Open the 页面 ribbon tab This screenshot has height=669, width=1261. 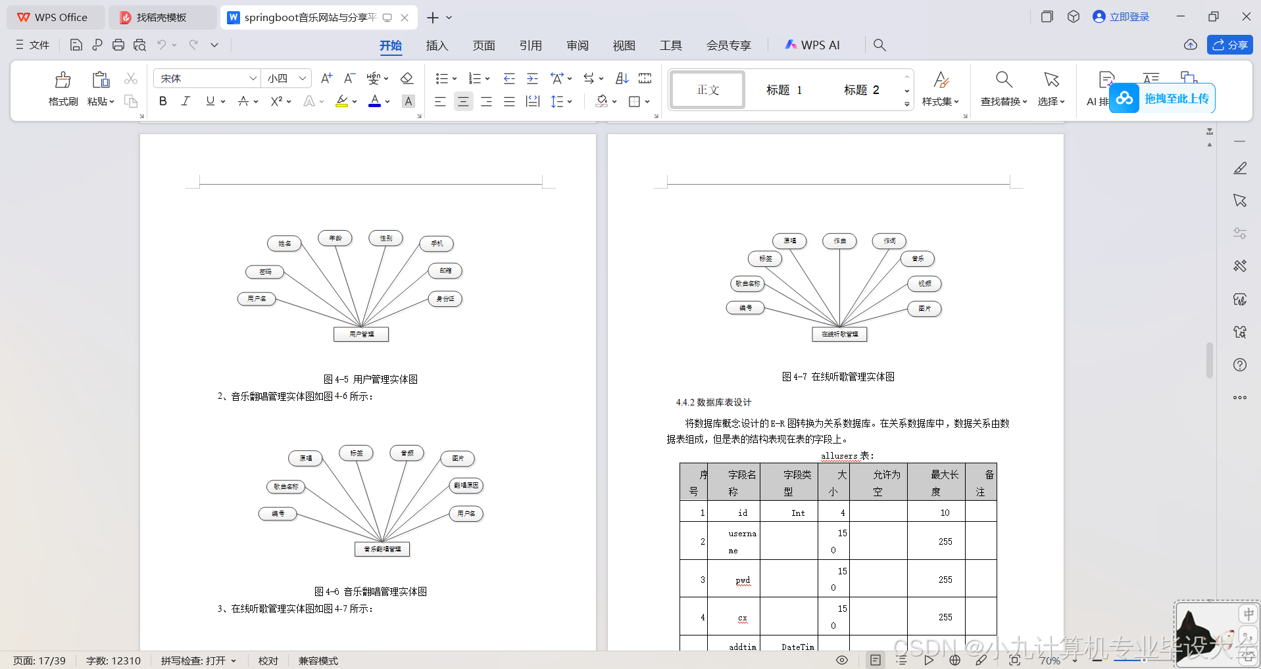[x=483, y=45]
